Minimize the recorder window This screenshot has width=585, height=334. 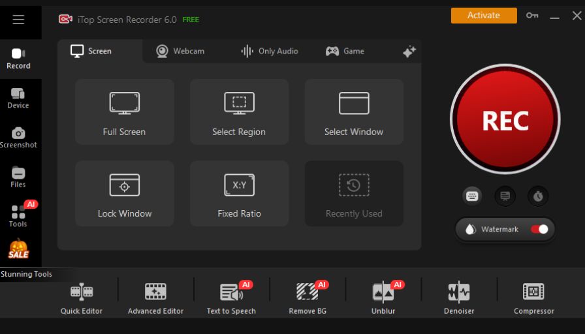coord(554,17)
